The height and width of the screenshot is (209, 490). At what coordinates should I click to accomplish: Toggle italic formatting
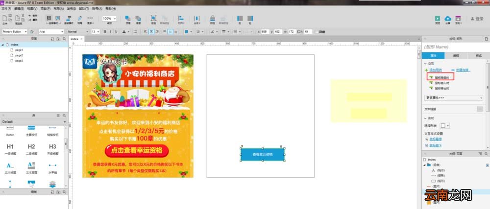tap(110, 31)
